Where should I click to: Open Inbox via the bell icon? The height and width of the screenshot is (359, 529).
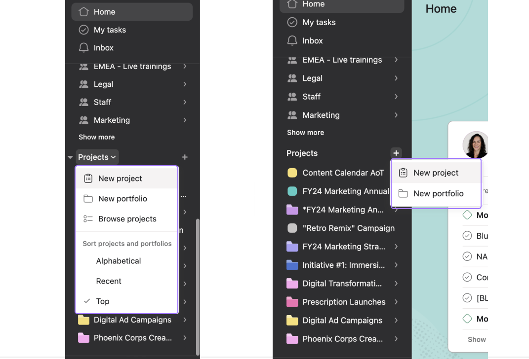(x=84, y=47)
